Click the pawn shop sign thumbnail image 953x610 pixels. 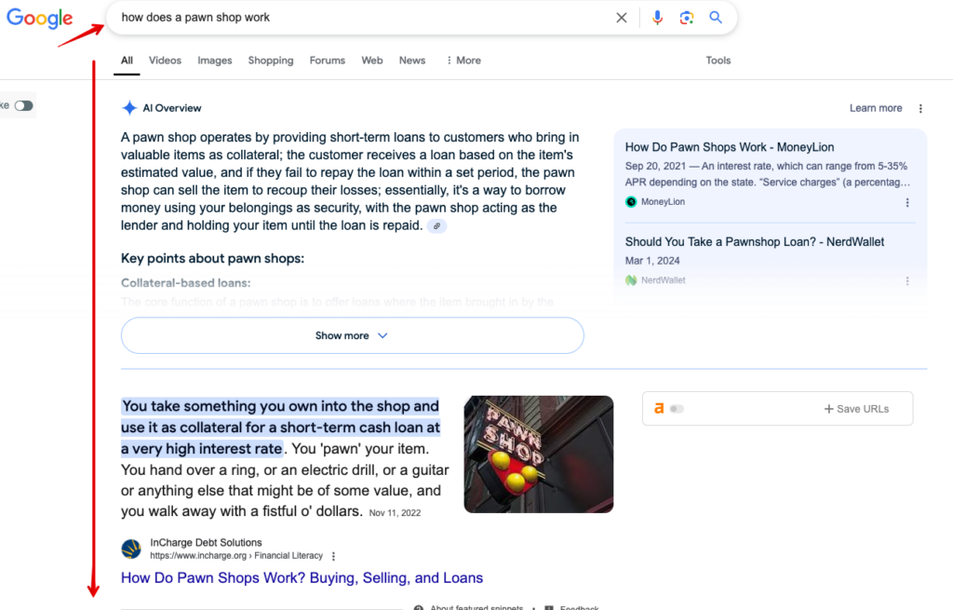(x=539, y=454)
